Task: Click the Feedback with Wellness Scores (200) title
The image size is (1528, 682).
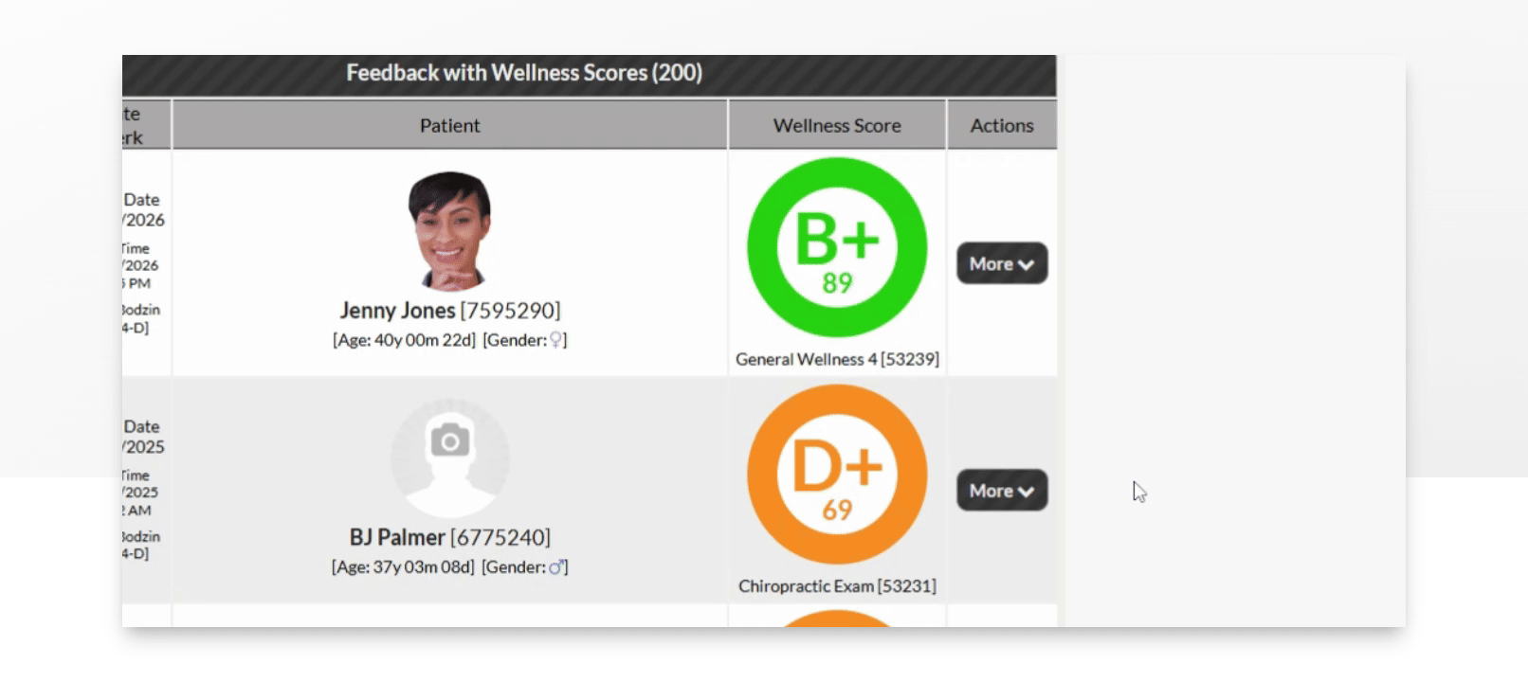Action: pos(524,73)
